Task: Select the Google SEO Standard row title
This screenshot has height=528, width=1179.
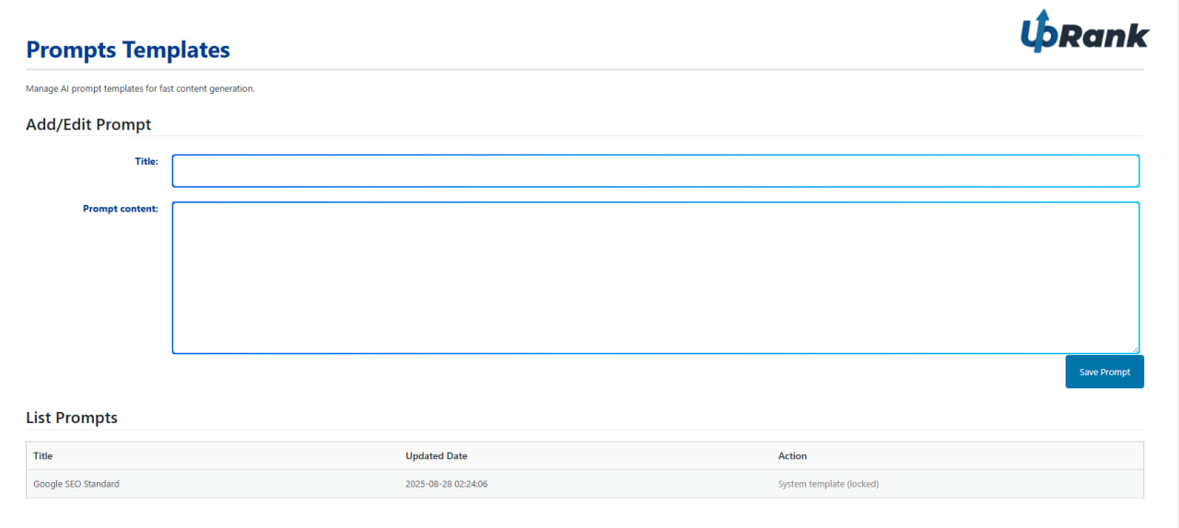Action: coord(76,484)
